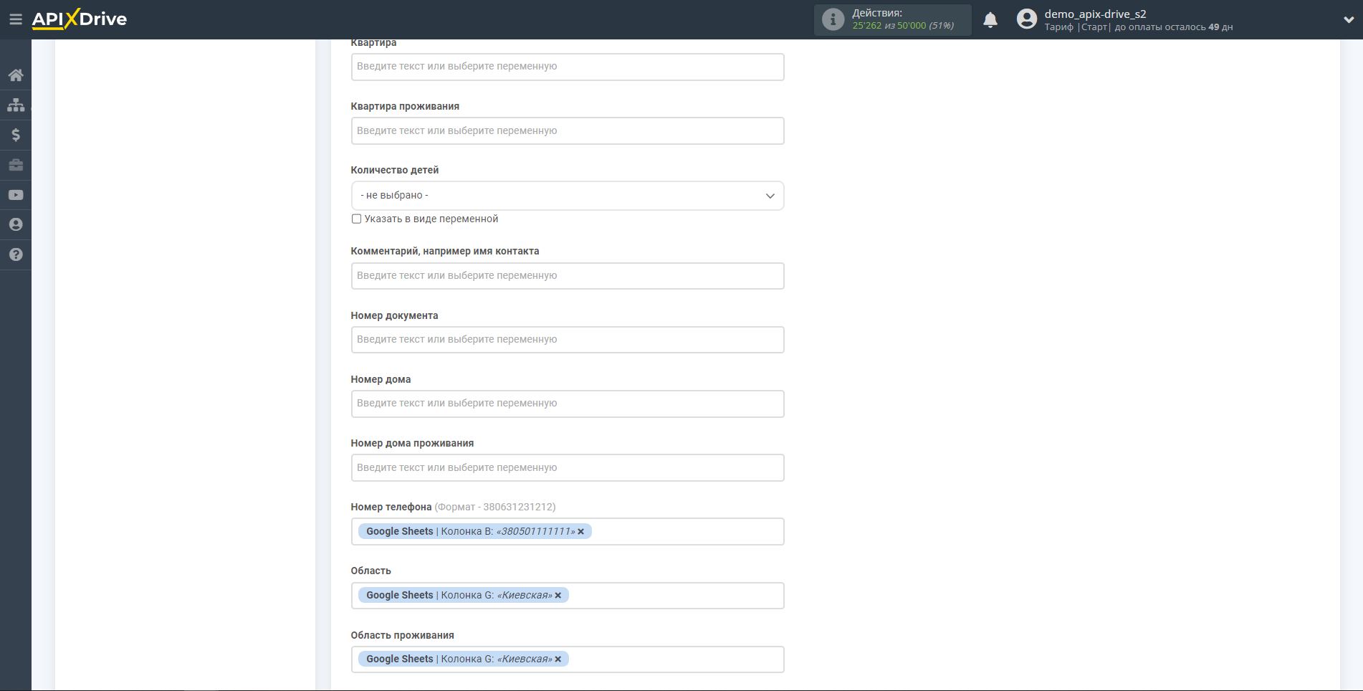This screenshot has height=691, width=1363.
Task: Open the demo_apix-drive_s2 account name
Action: click(1095, 14)
